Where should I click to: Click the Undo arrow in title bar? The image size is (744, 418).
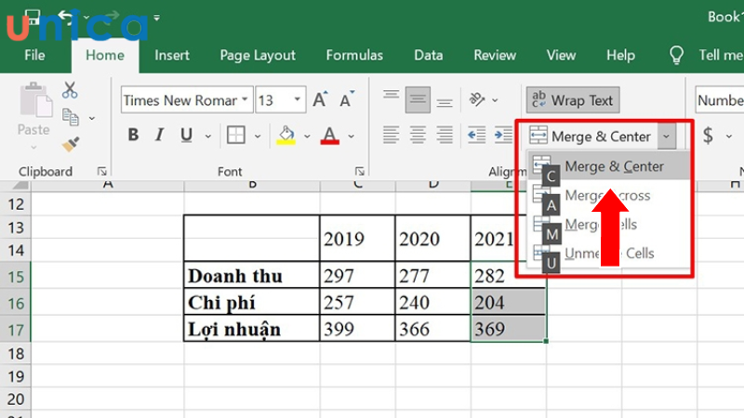[65, 17]
